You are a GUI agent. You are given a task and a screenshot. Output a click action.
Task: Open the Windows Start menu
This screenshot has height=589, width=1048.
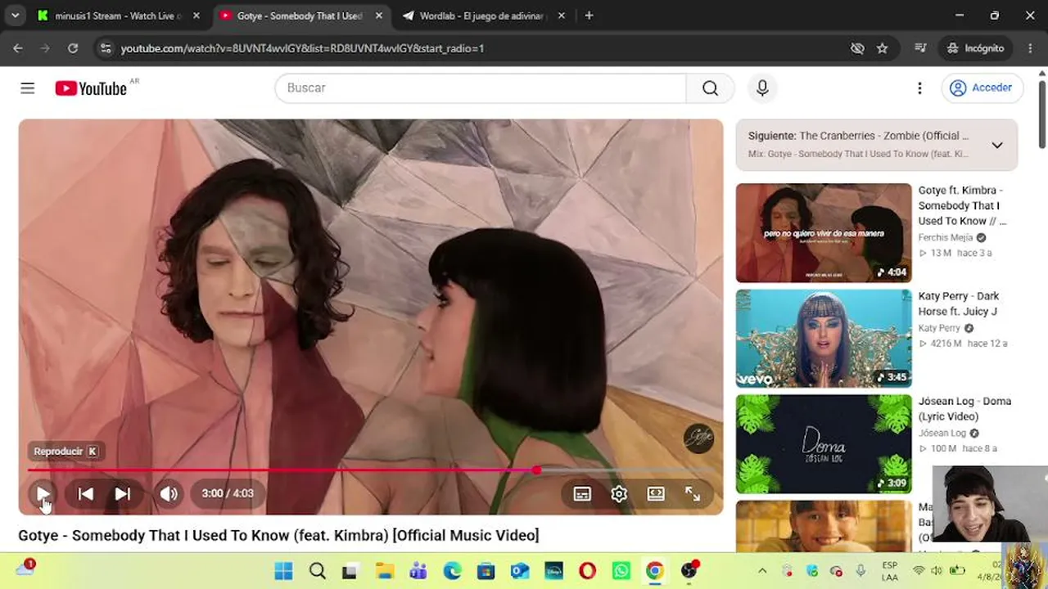point(283,571)
